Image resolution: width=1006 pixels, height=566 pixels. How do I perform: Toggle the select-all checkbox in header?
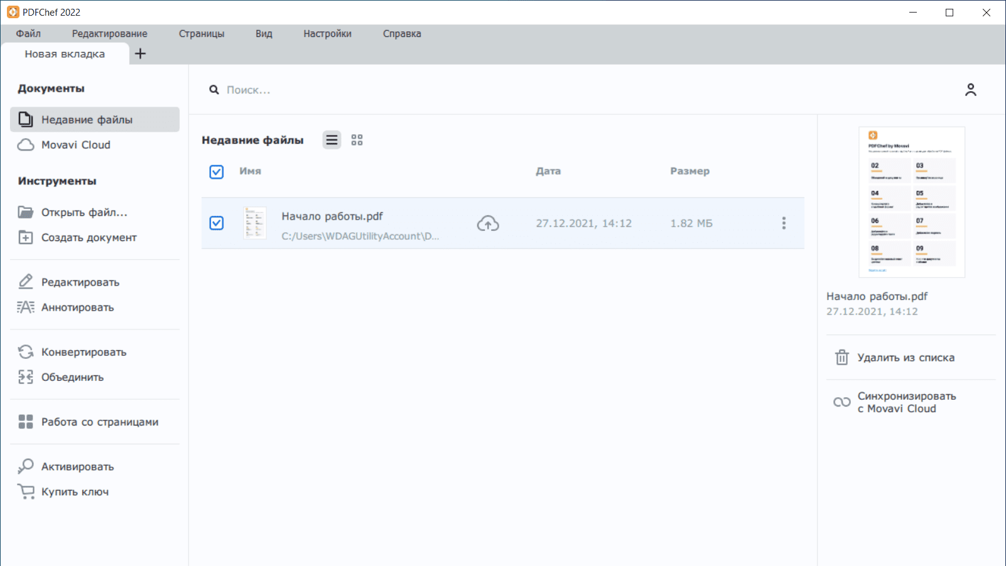[217, 171]
